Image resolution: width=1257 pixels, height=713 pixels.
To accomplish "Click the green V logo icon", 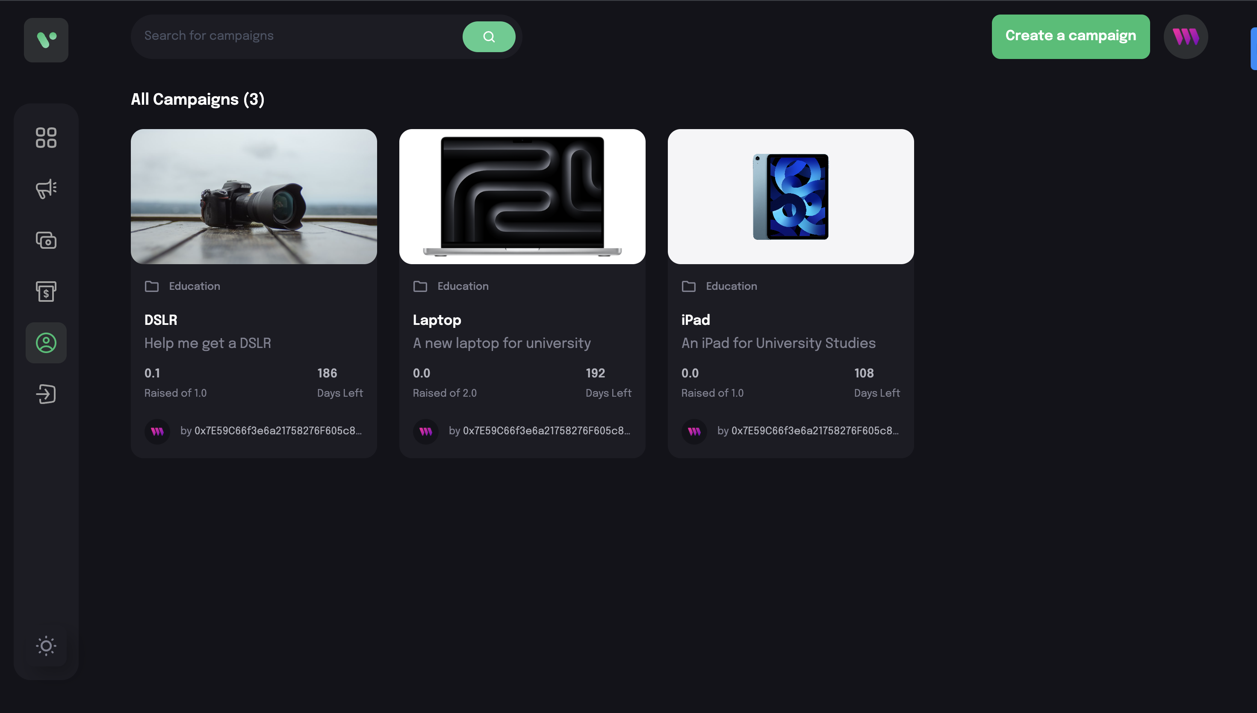I will [x=46, y=40].
